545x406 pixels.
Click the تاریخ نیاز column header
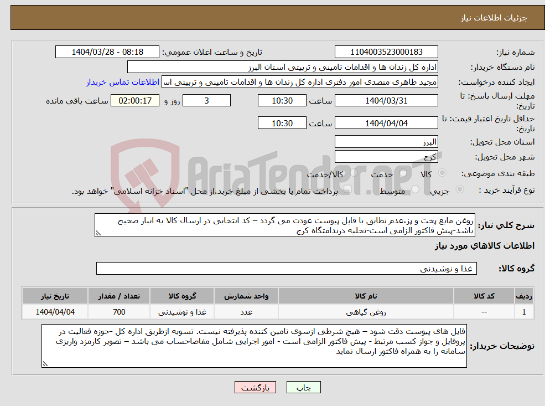click(x=55, y=296)
